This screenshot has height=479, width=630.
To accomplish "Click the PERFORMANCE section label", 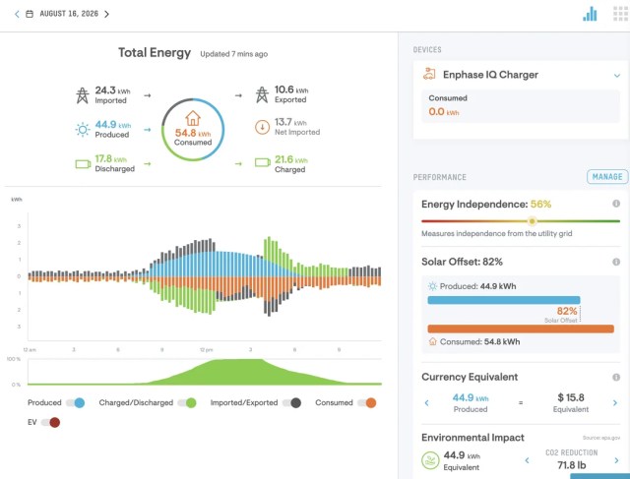I will tap(440, 177).
